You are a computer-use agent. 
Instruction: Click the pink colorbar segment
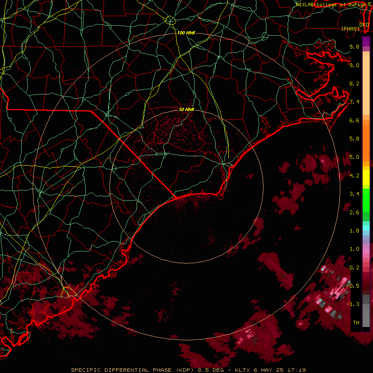tap(366, 251)
